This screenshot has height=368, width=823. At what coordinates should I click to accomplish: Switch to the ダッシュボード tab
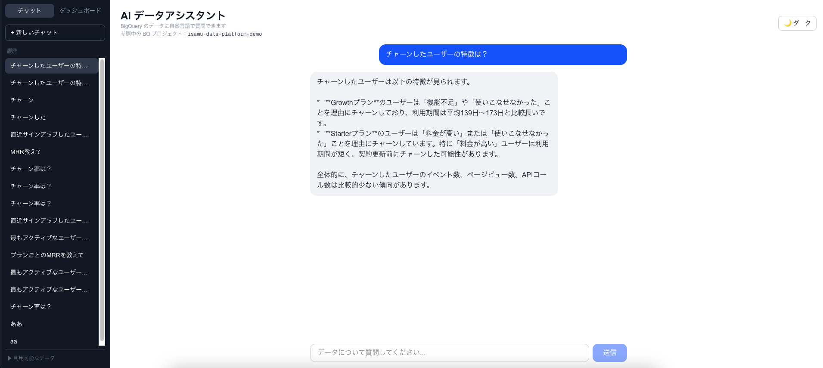coord(81,10)
